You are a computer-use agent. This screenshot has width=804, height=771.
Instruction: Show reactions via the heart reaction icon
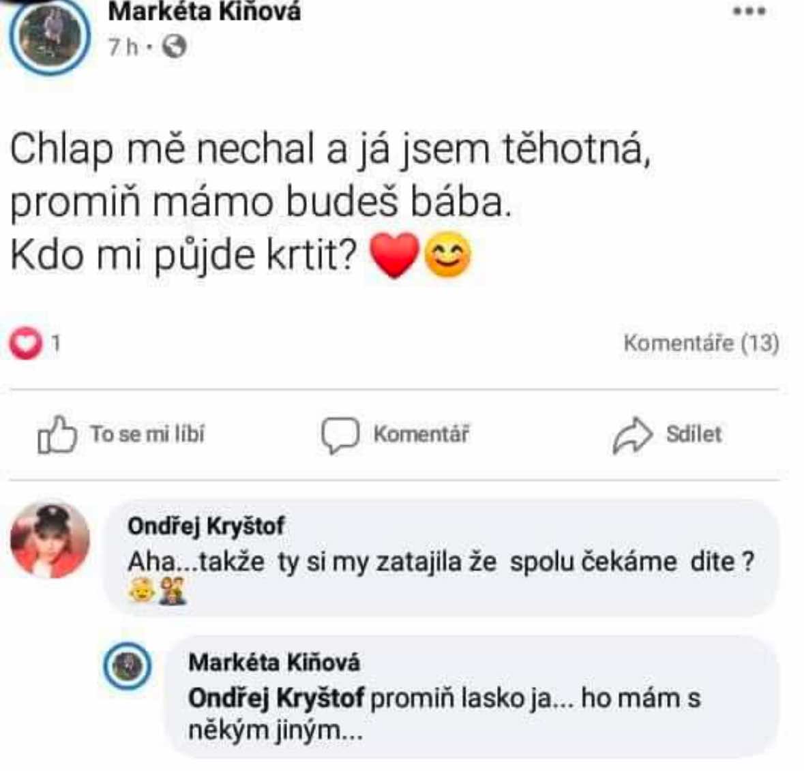tap(25, 343)
